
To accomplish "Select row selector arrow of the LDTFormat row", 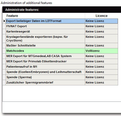I will tap(4, 21).
